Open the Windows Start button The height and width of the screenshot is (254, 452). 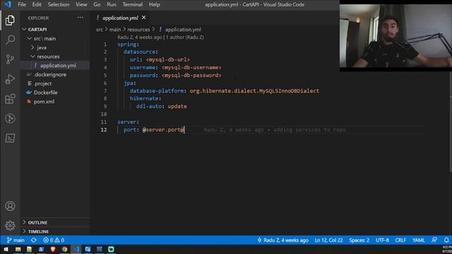click(6, 249)
